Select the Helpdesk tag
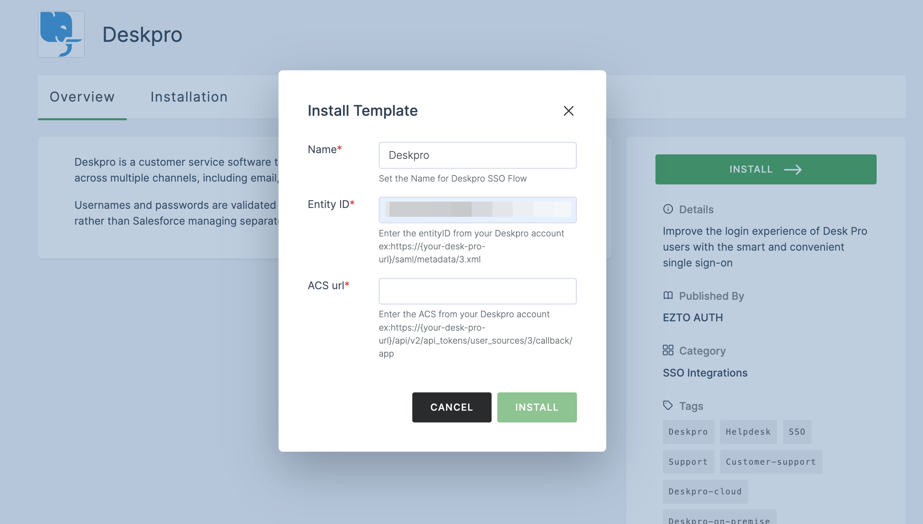Image resolution: width=923 pixels, height=524 pixels. (x=748, y=431)
